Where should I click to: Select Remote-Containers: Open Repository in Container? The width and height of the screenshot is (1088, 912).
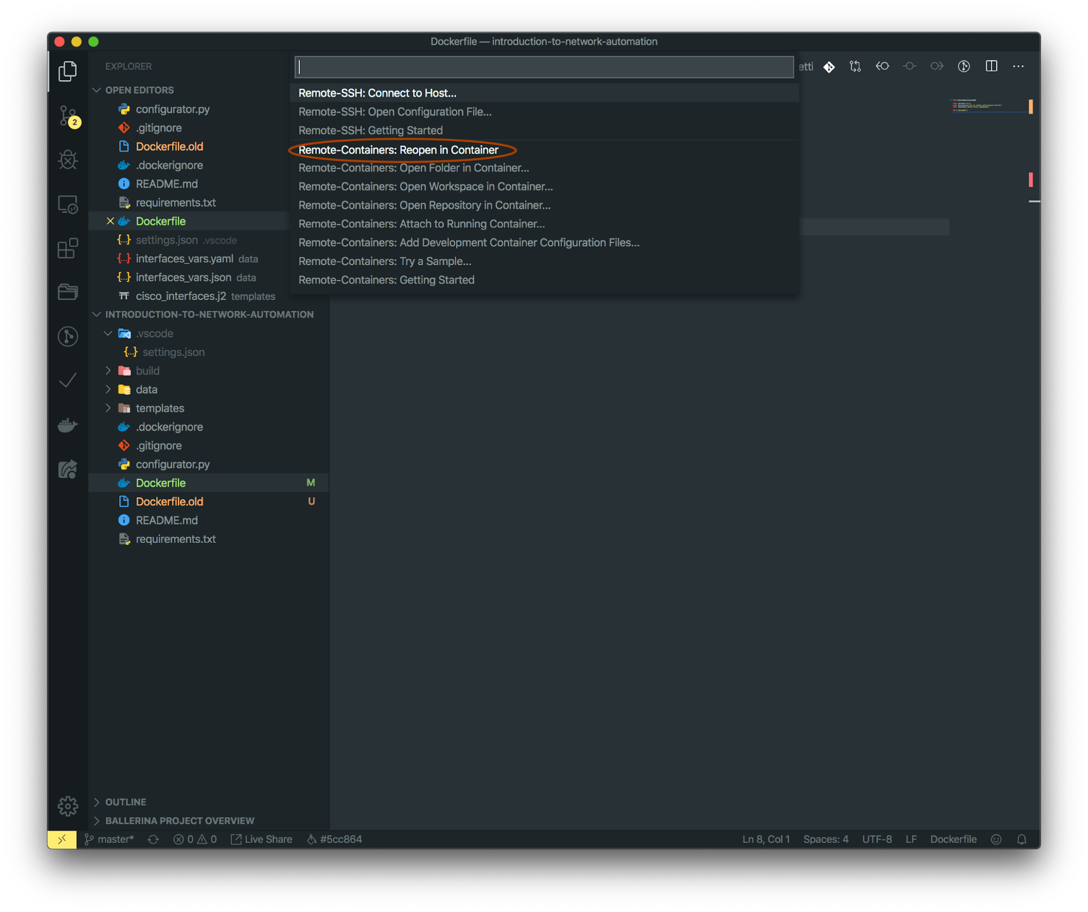coord(544,205)
